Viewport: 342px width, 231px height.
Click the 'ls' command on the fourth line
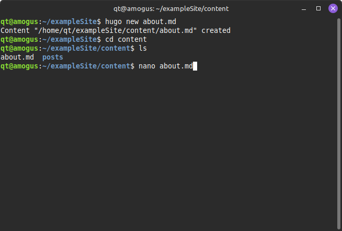pos(143,48)
